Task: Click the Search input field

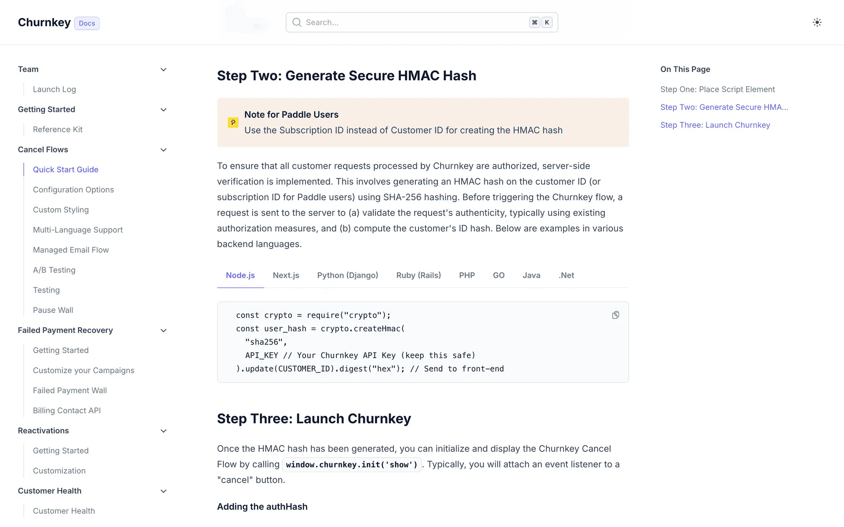Action: point(413,22)
